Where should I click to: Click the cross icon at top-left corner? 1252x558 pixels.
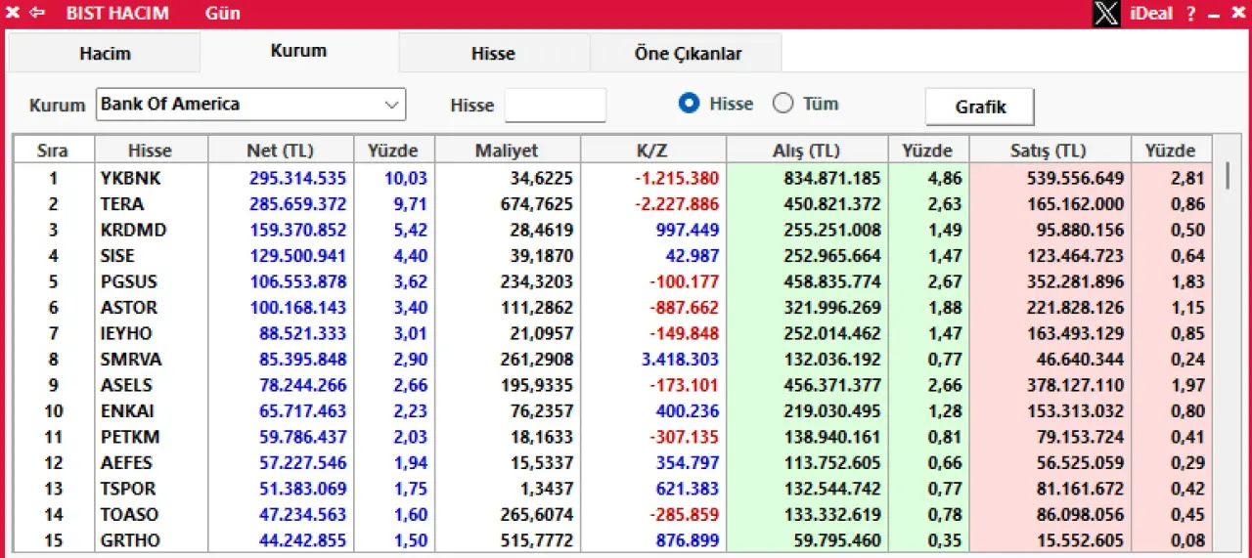point(13,13)
